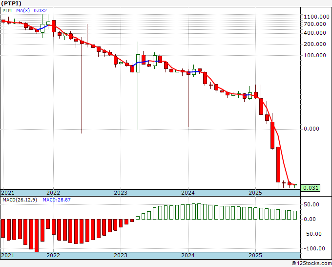Click 2022 on the price chart timeline
The height and width of the screenshot is (267, 332).
(x=53, y=193)
